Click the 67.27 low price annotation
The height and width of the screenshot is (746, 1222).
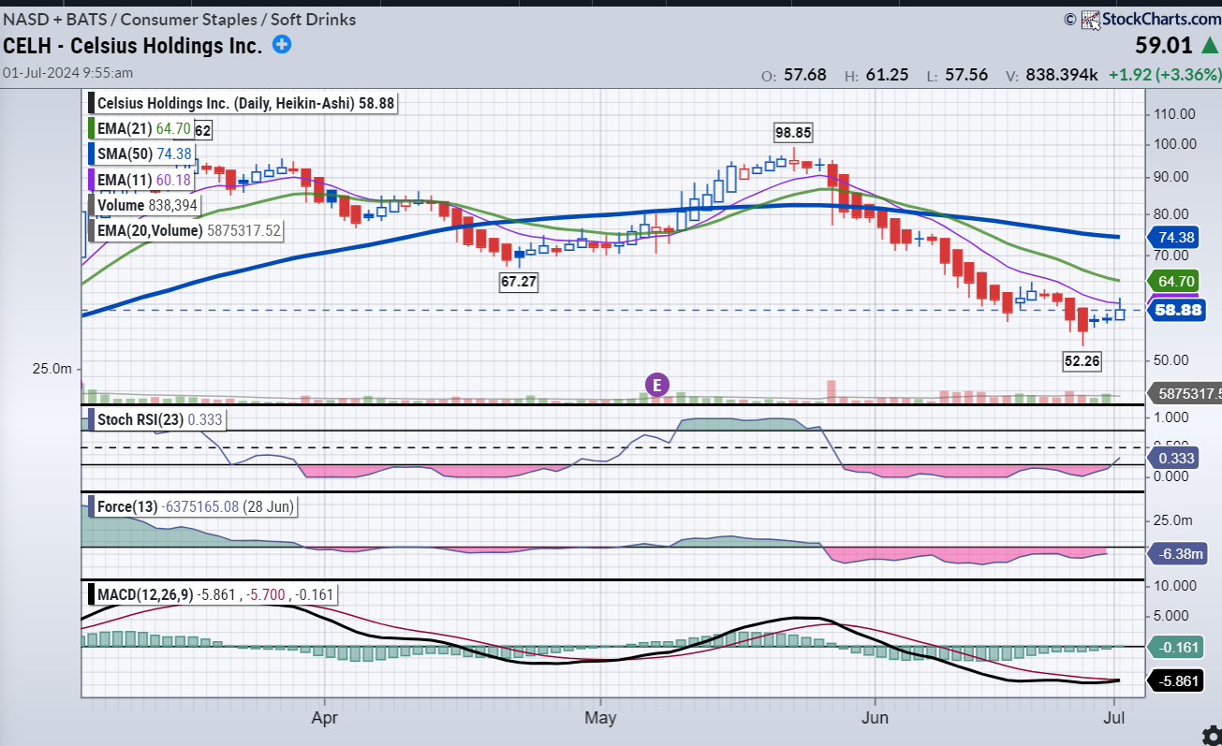(518, 281)
